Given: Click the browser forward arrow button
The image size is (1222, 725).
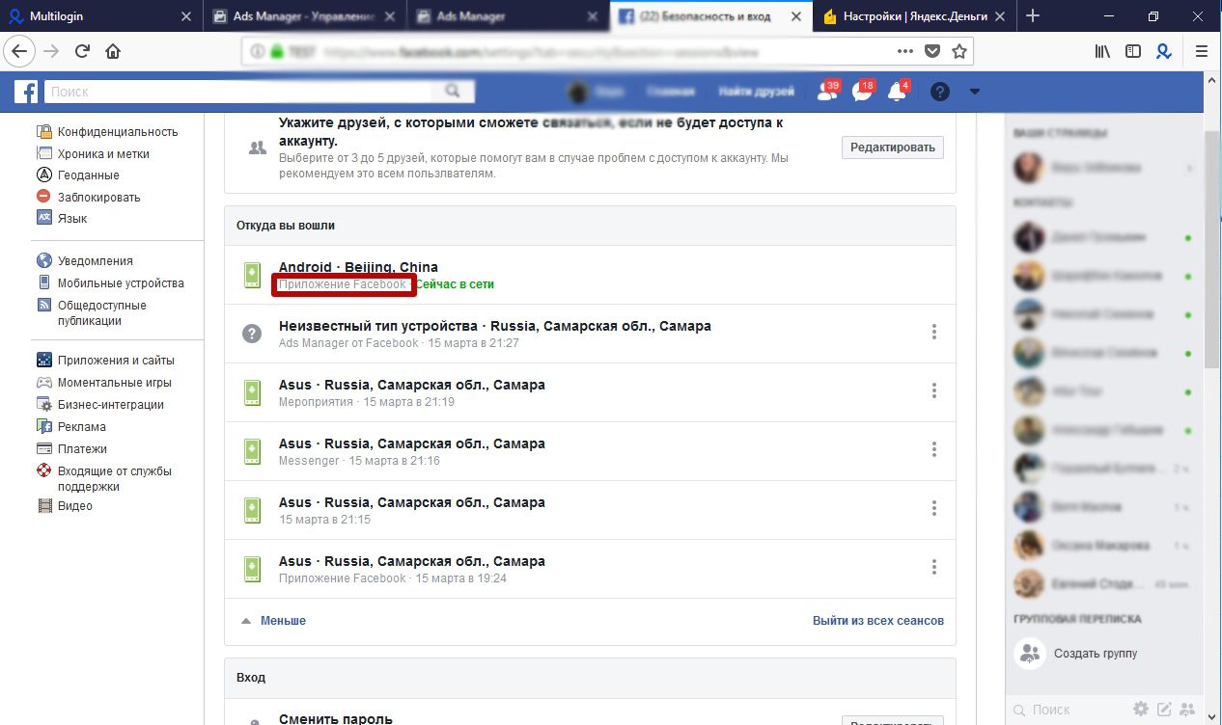Looking at the screenshot, I should tap(51, 52).
